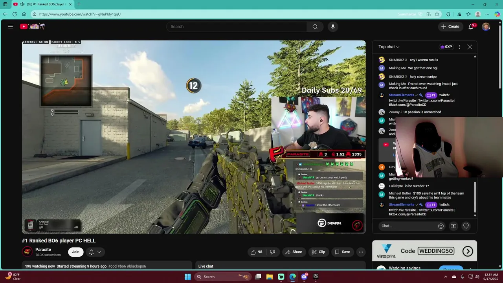Image resolution: width=503 pixels, height=283 pixels.
Task: Click the #blackops6 hashtag link
Action: pos(136,266)
